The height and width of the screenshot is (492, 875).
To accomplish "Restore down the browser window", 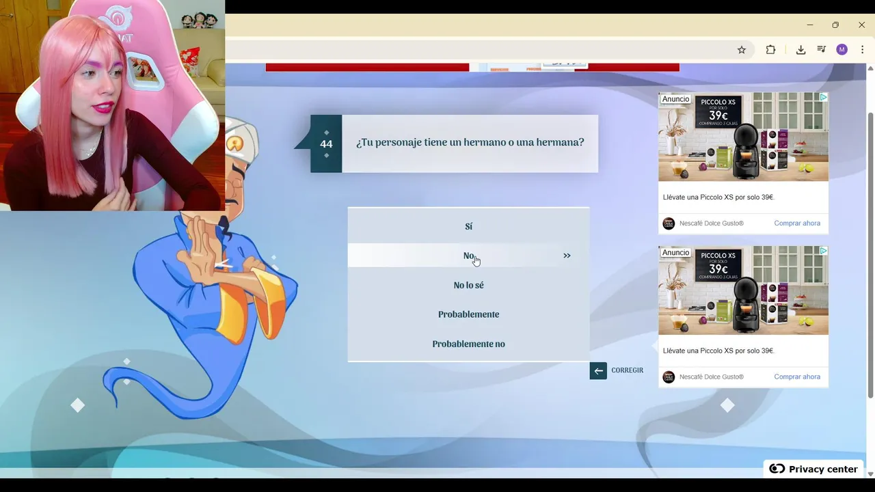I will [x=835, y=25].
